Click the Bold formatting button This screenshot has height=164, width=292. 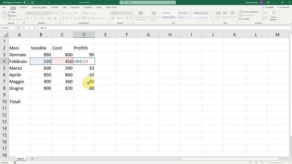click(x=28, y=18)
